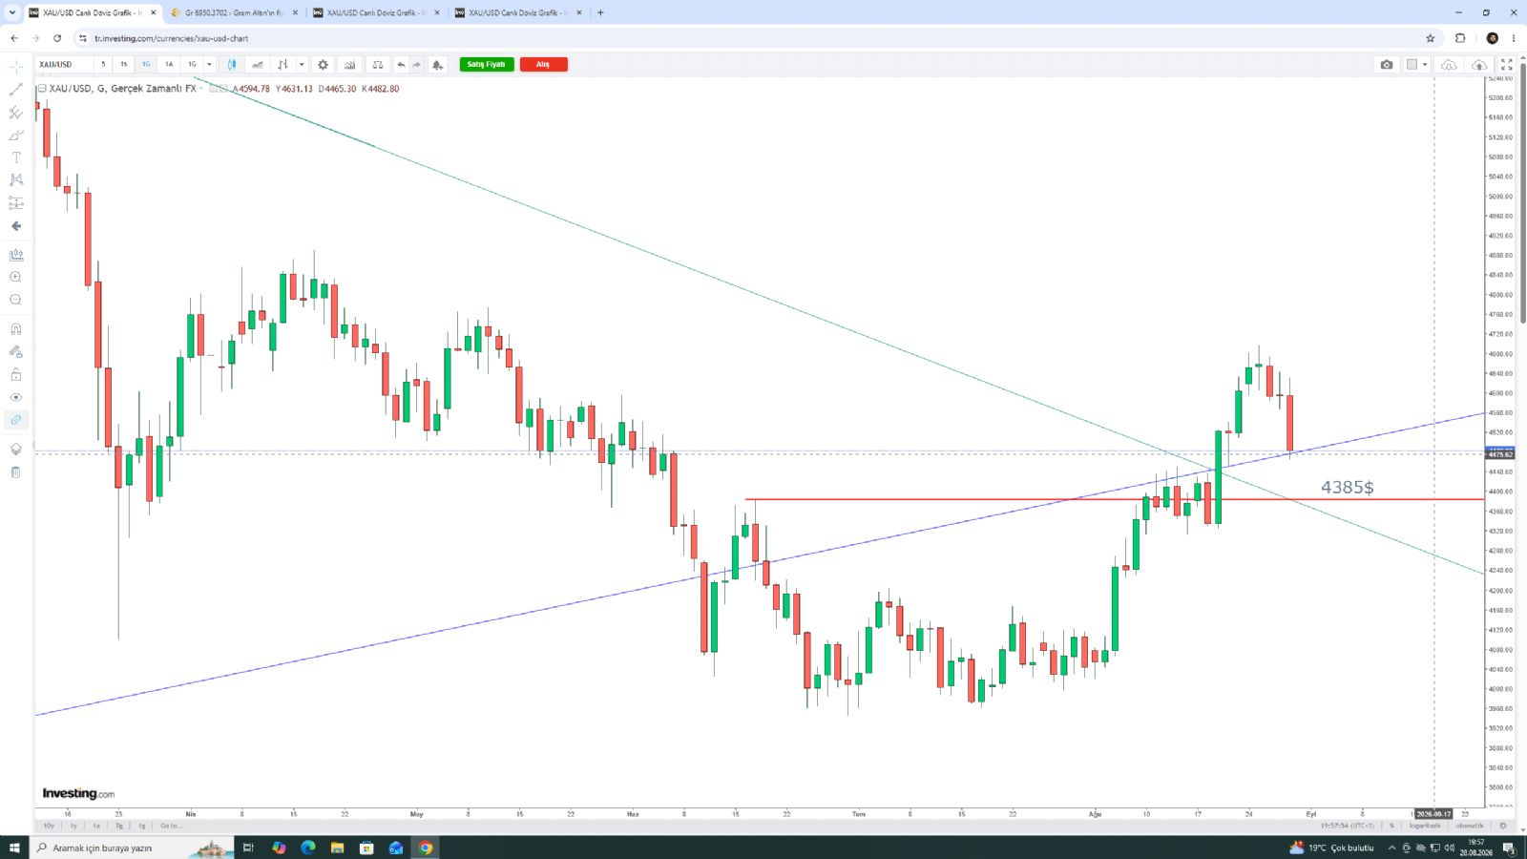Click the undo arrow in the toolbar

point(401,65)
